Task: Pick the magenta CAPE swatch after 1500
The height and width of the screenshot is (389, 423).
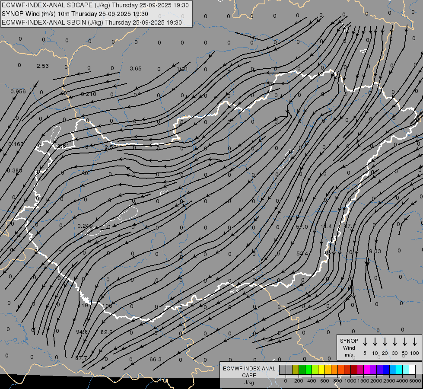Action: coord(367,370)
